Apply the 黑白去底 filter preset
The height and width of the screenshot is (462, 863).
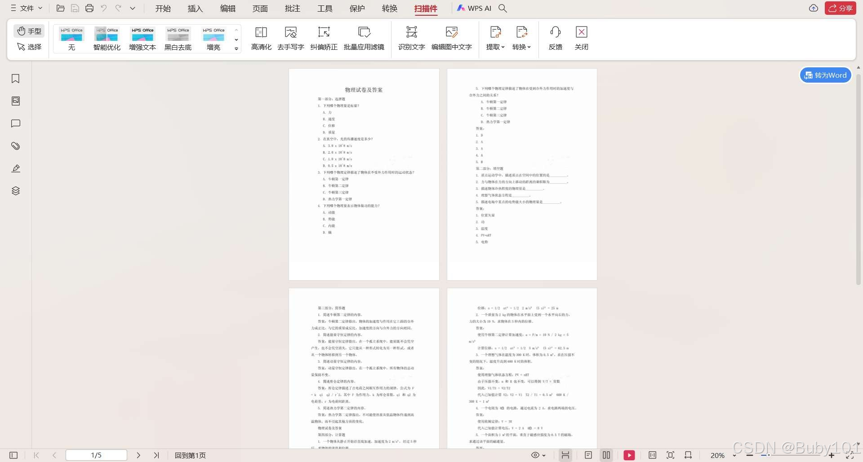point(178,39)
